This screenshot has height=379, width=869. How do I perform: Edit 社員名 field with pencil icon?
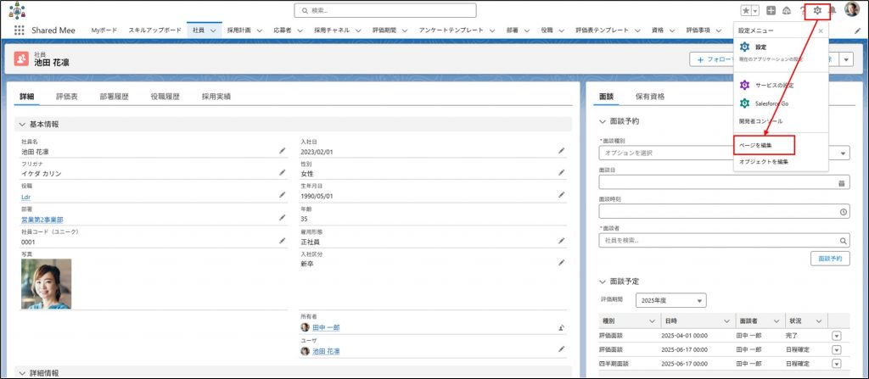[x=283, y=151]
